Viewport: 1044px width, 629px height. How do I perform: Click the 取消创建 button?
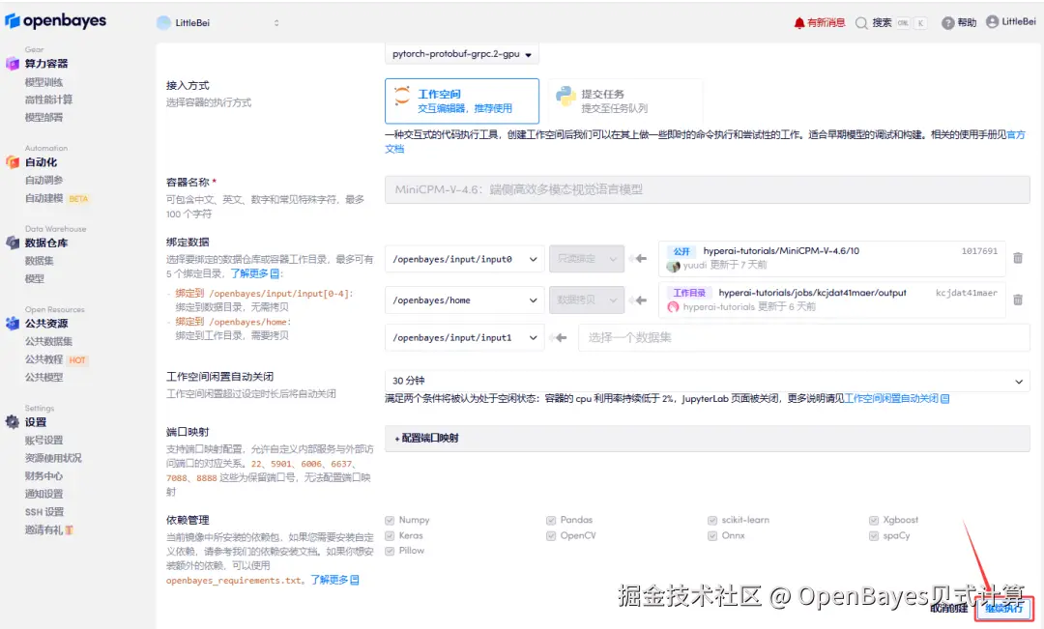[949, 609]
